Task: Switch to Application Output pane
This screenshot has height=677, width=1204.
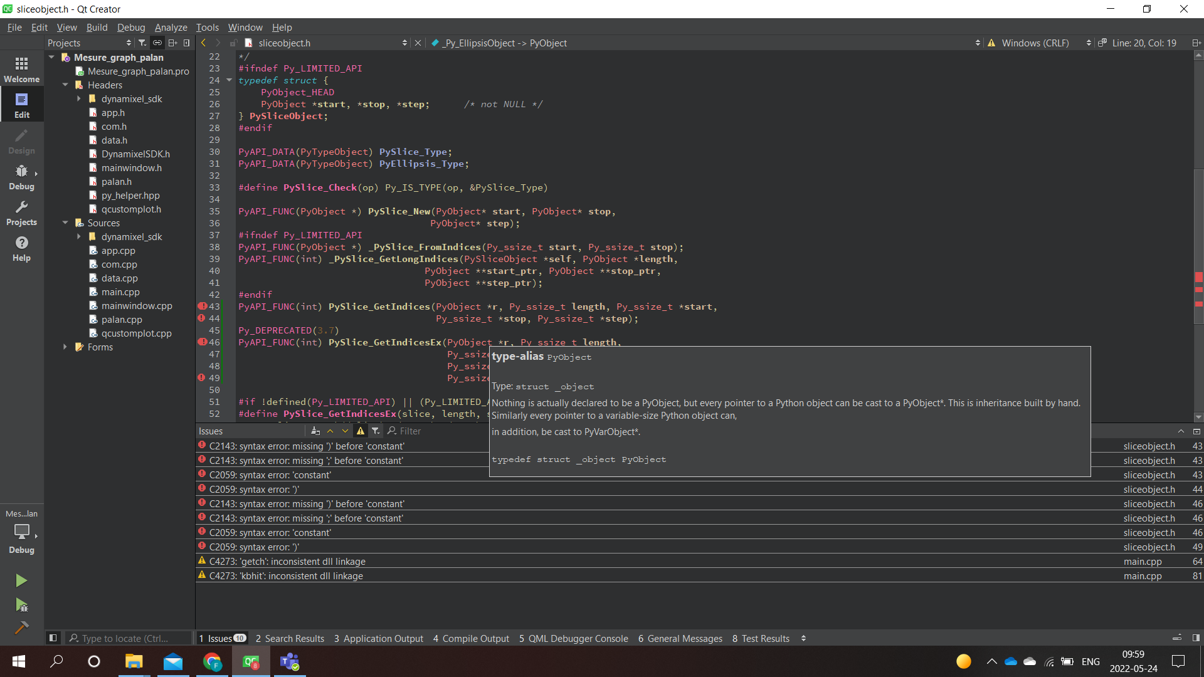Action: (379, 638)
